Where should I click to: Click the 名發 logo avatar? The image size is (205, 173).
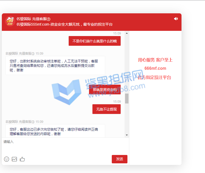click(10, 21)
